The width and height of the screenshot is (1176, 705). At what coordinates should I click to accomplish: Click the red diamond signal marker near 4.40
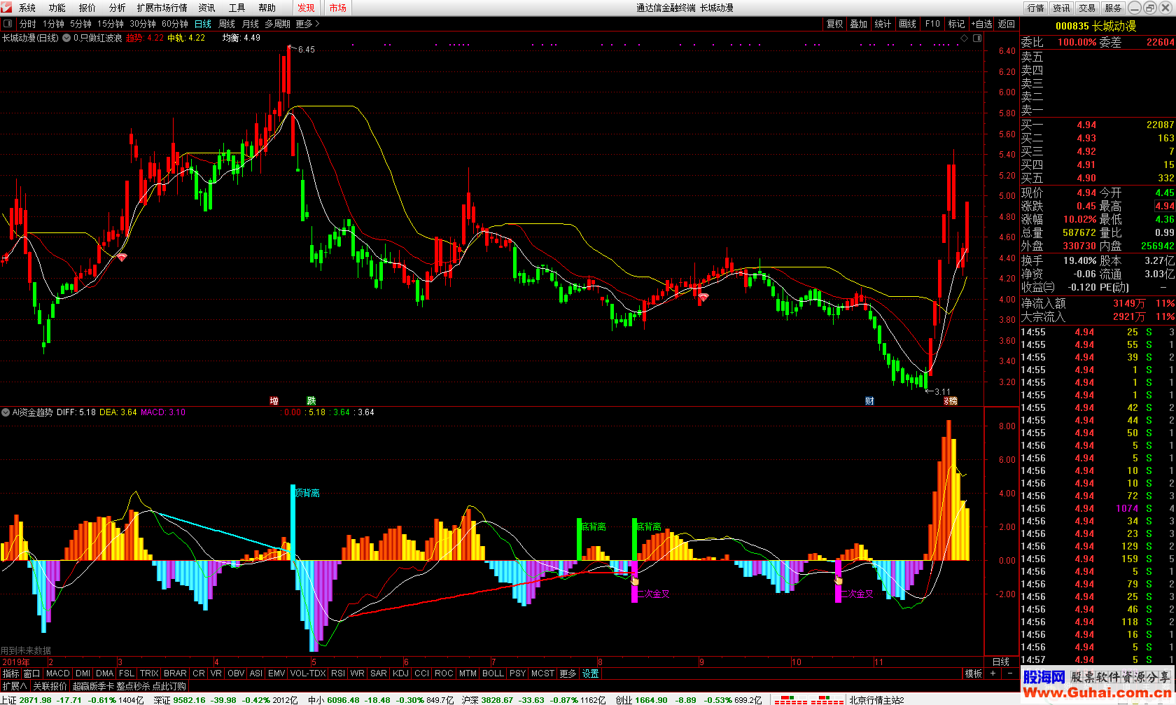click(122, 258)
